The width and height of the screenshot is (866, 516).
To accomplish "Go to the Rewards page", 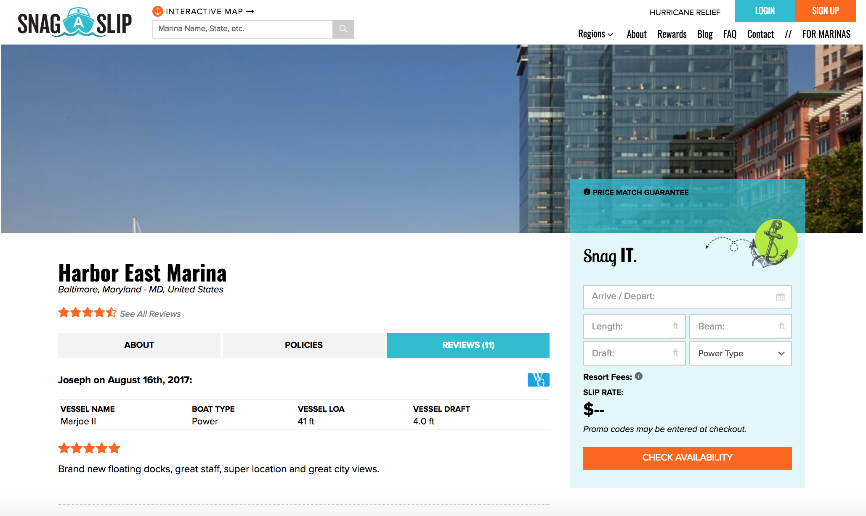I will click(672, 34).
